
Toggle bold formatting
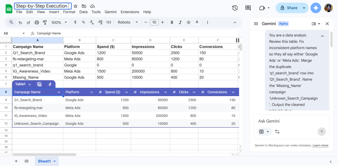click(x=172, y=22)
